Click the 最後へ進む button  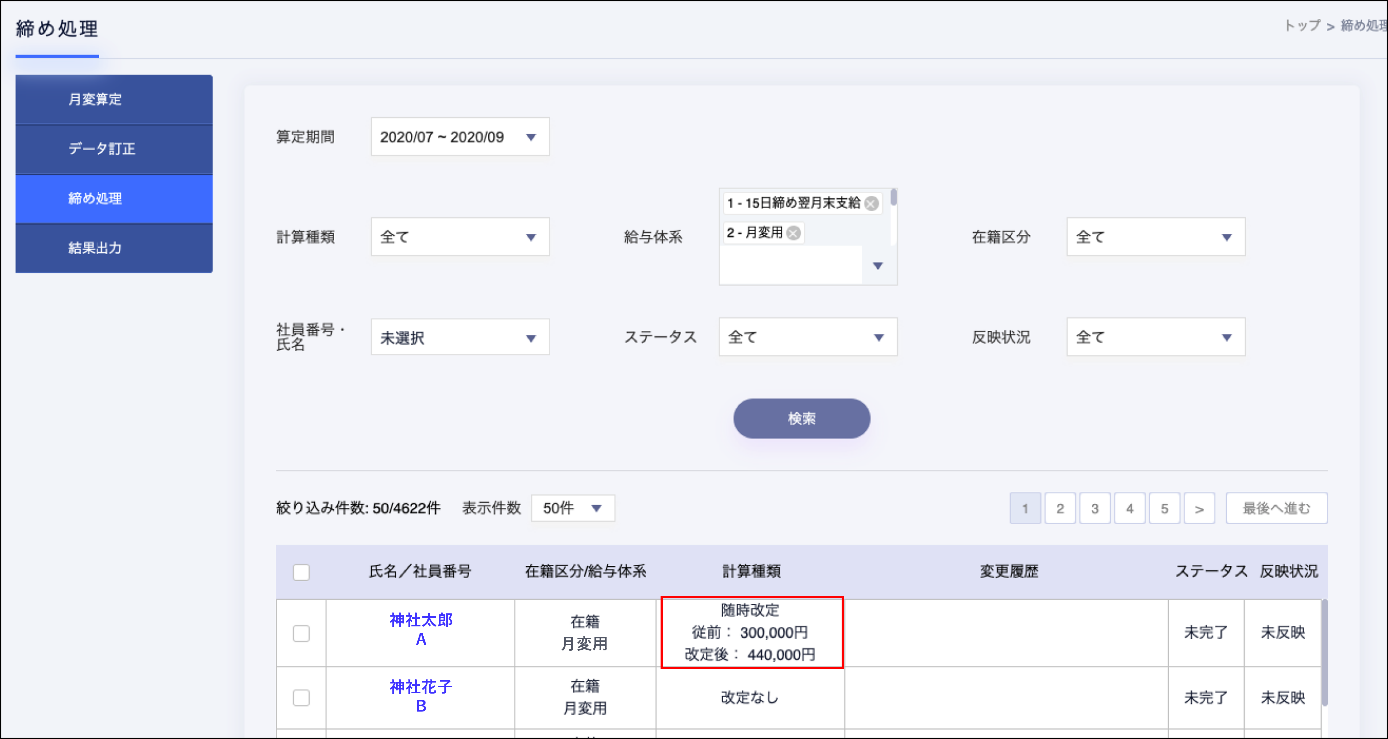pos(1276,508)
